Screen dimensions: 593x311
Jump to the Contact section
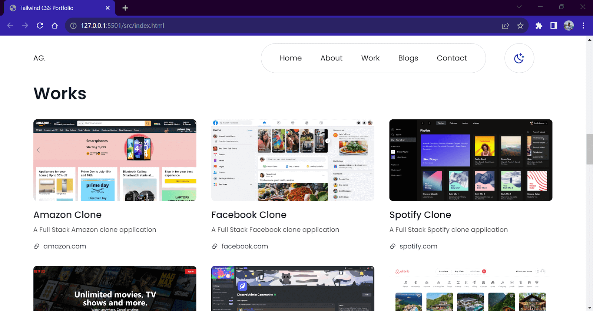click(x=452, y=58)
